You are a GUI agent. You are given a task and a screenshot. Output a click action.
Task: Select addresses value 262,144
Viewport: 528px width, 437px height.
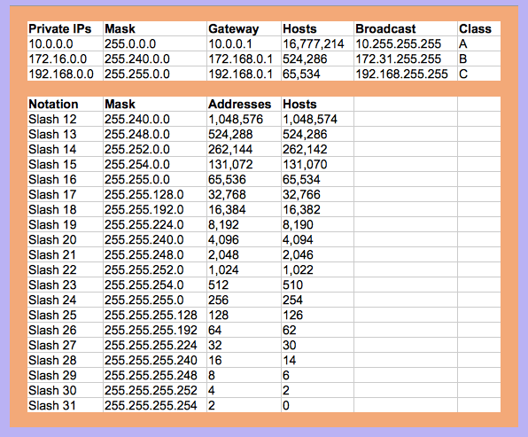pyautogui.click(x=245, y=149)
